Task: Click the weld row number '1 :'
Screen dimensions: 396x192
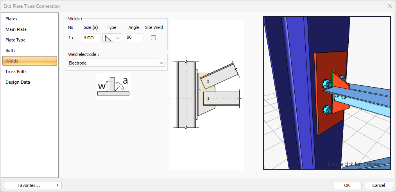Action: (71, 38)
